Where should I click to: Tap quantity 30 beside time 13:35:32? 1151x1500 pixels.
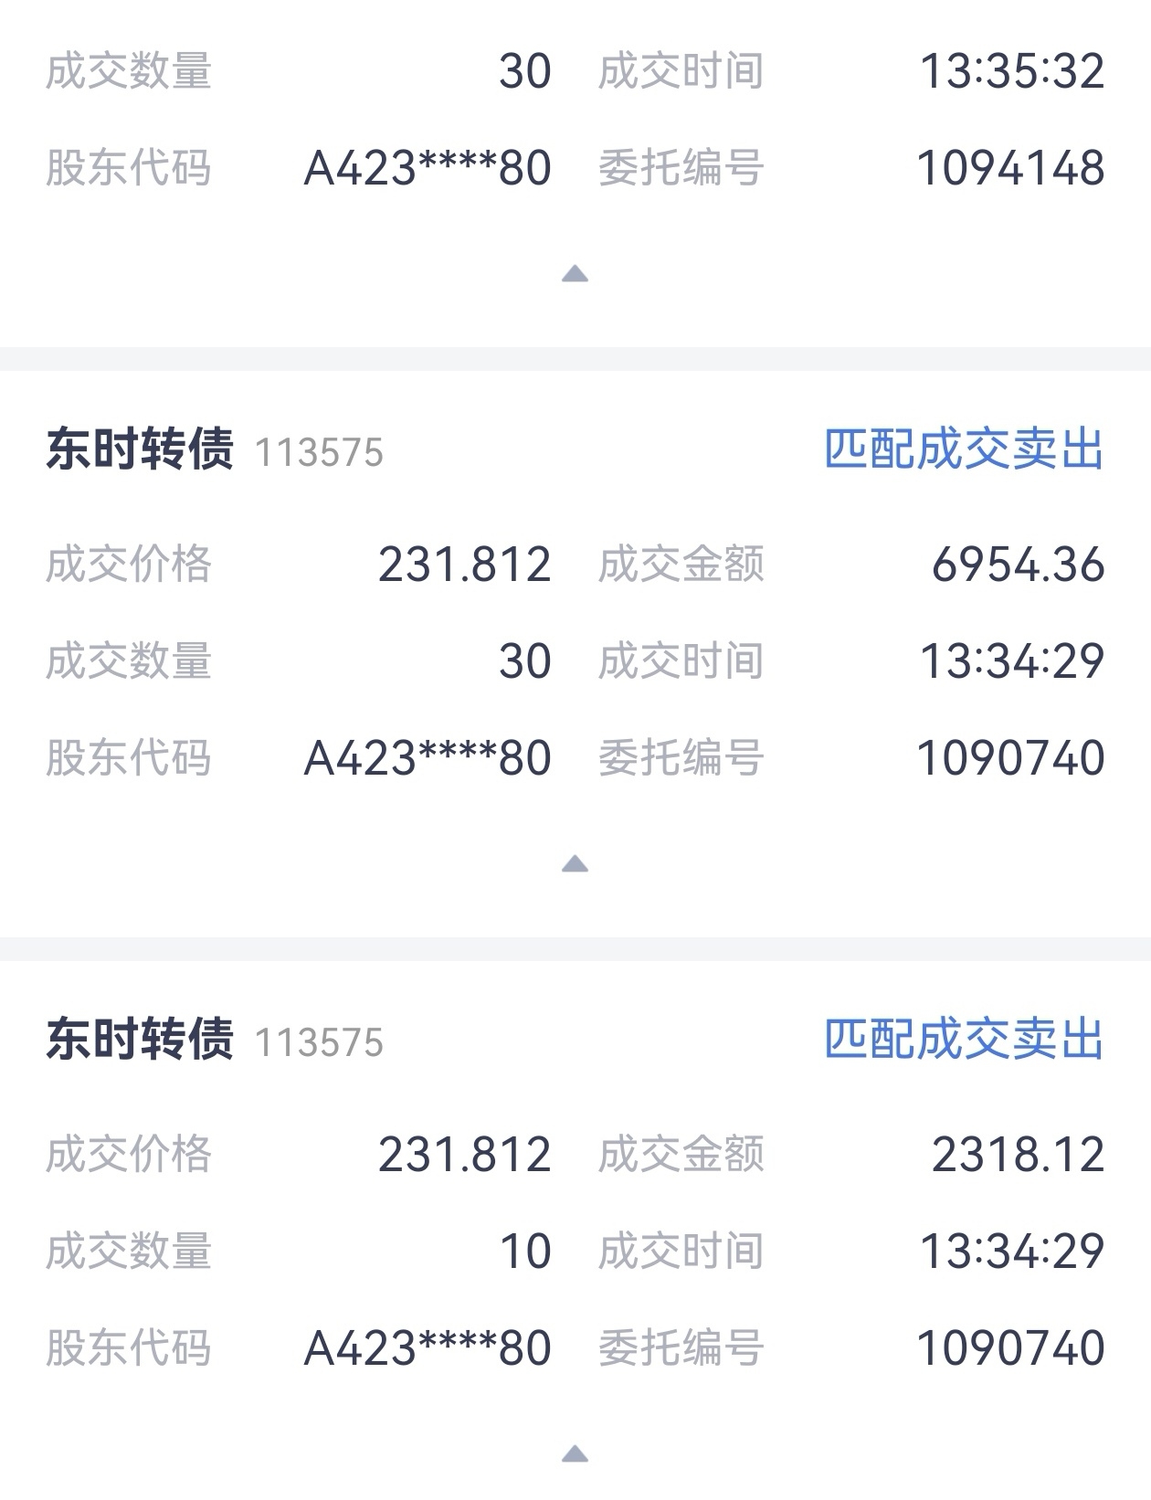pyautogui.click(x=525, y=71)
